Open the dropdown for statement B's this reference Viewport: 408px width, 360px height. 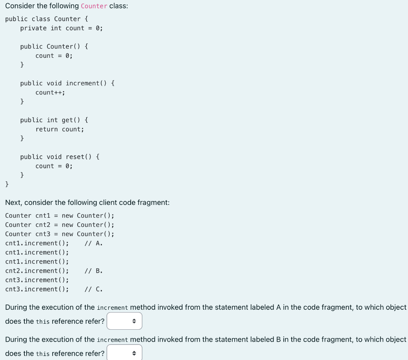(x=124, y=352)
